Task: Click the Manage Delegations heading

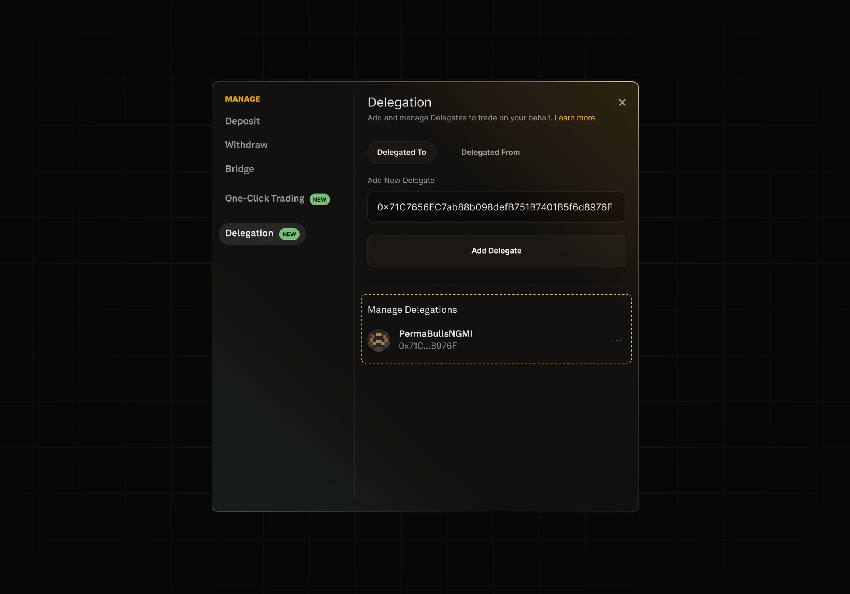Action: tap(412, 310)
